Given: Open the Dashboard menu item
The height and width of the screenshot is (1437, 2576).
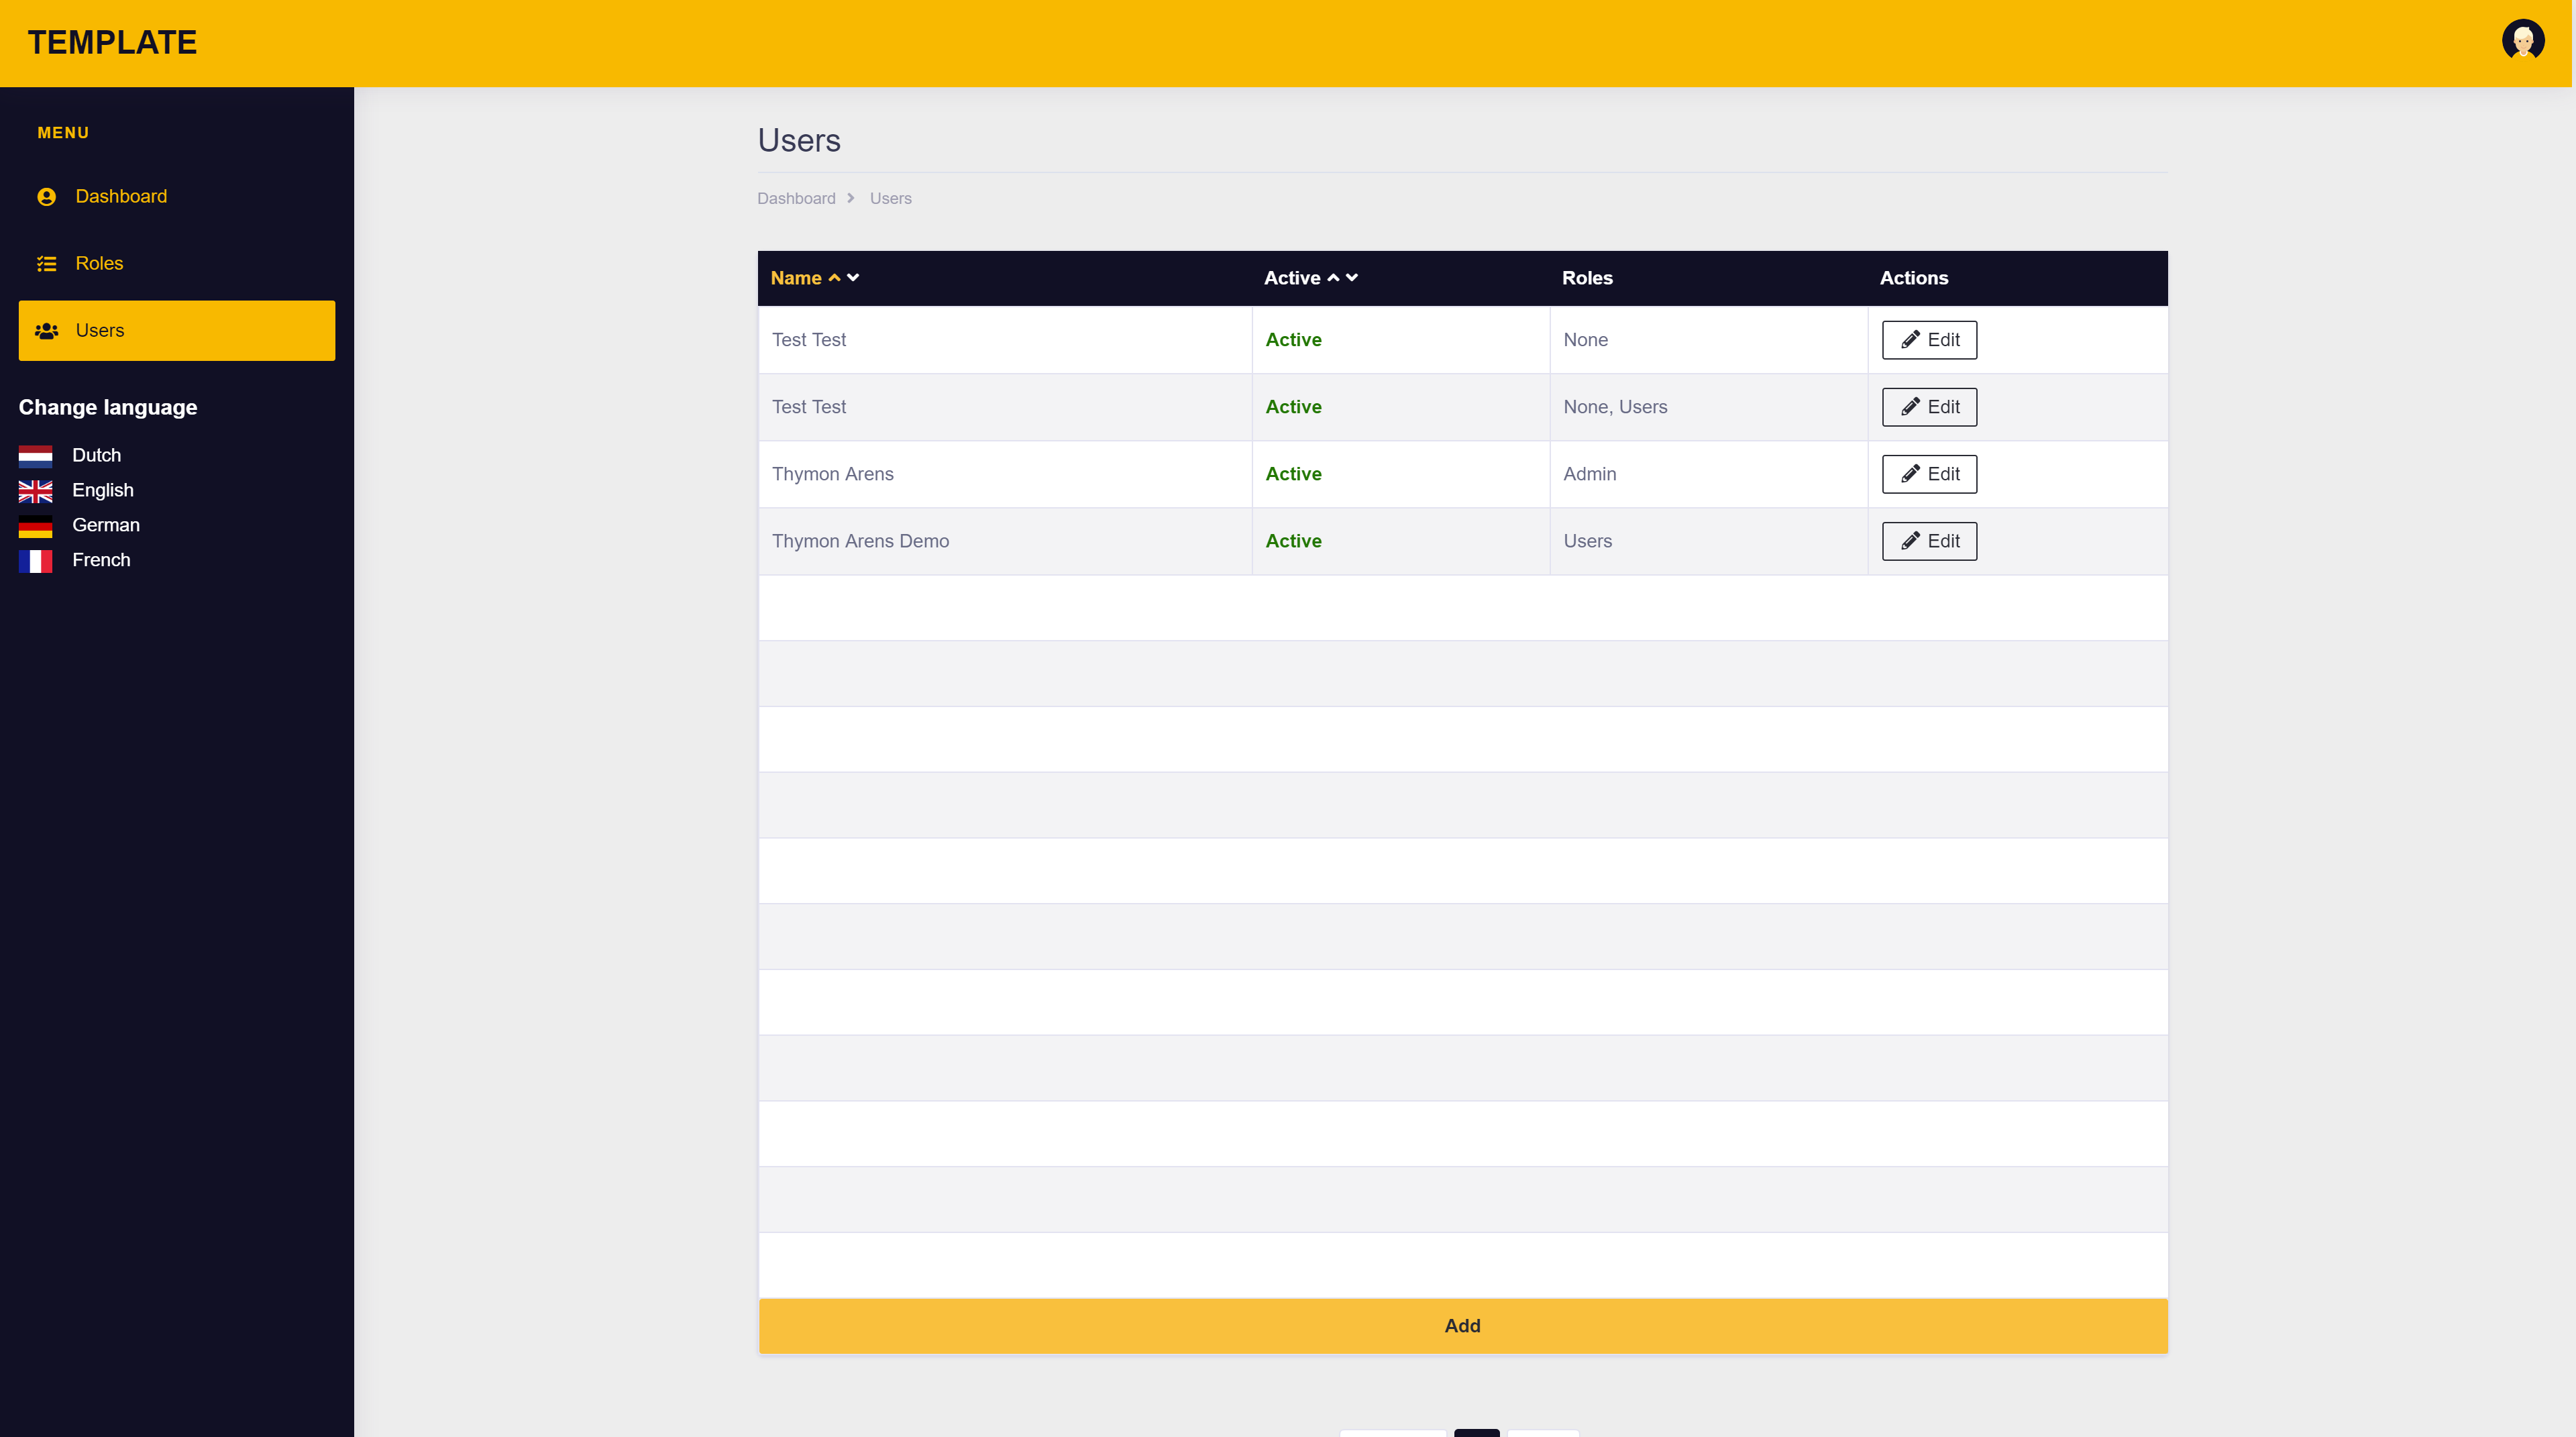Looking at the screenshot, I should 121,197.
